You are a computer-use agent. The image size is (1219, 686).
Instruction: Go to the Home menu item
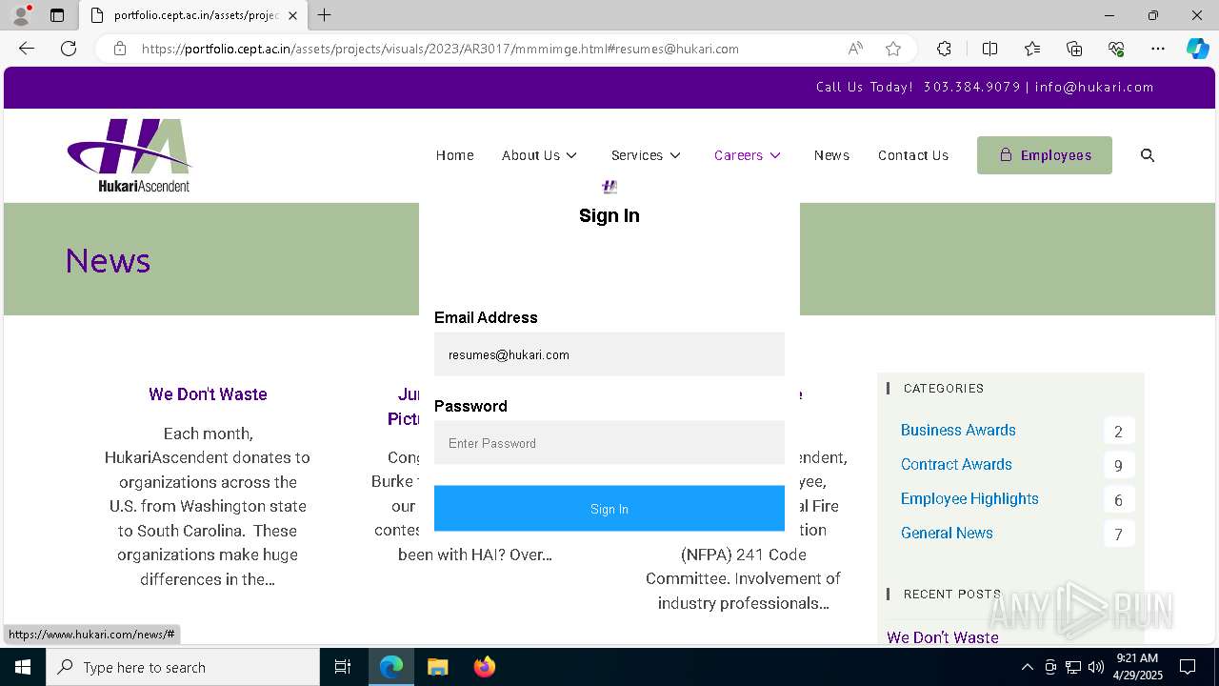click(454, 155)
